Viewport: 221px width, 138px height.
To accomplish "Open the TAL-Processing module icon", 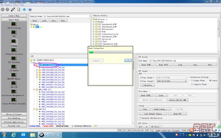I will tap(14, 24).
